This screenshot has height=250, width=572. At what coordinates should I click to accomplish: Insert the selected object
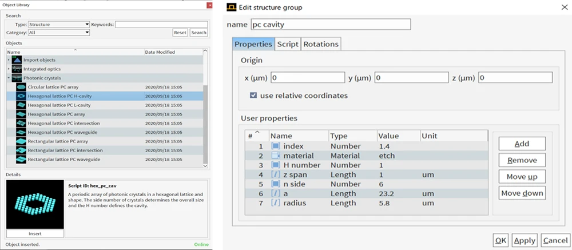click(x=35, y=233)
